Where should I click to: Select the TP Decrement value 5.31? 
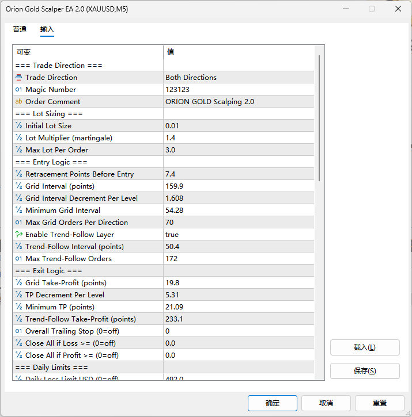coord(239,295)
